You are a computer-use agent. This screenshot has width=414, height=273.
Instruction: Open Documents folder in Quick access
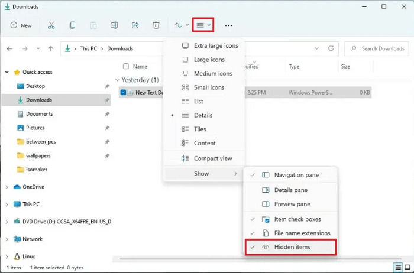pos(39,114)
